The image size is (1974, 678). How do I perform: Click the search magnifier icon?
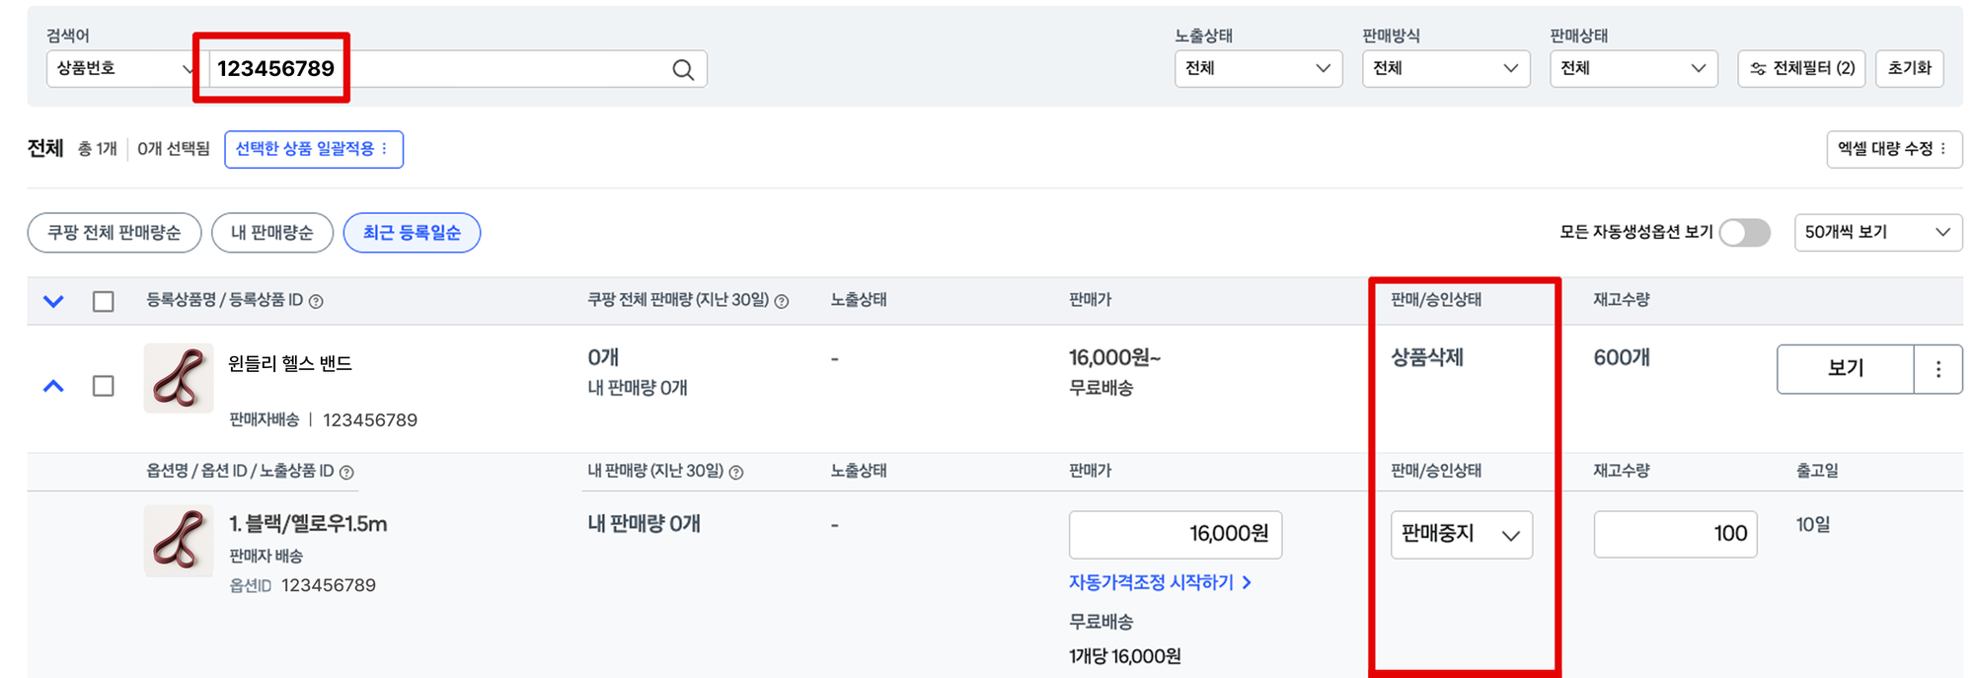point(681,68)
